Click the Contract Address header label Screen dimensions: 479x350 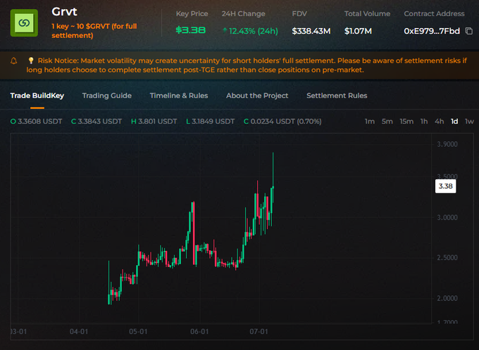click(434, 14)
